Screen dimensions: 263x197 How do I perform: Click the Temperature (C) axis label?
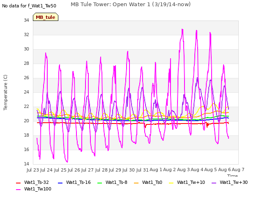(5, 92)
